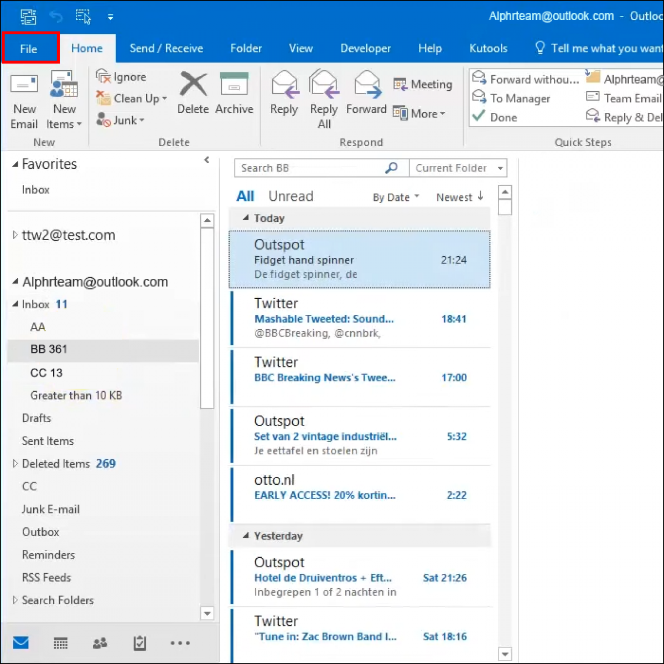The width and height of the screenshot is (664, 664).
Task: Toggle the Meeting response option
Action: pos(423,84)
